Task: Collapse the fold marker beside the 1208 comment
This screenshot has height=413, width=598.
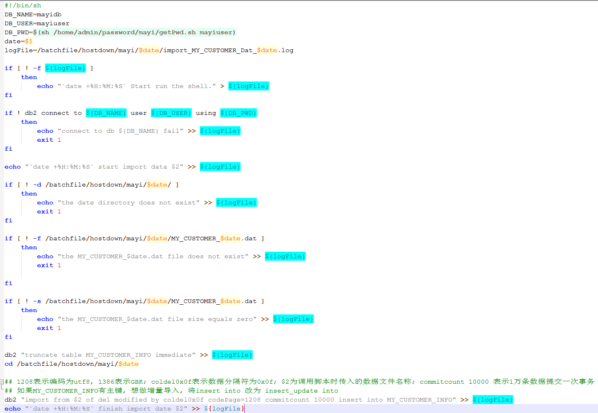Action: pyautogui.click(x=2, y=382)
